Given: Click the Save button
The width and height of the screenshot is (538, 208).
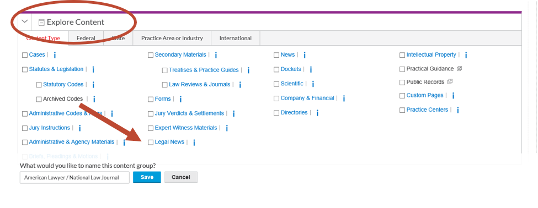Looking at the screenshot, I should coord(147,177).
